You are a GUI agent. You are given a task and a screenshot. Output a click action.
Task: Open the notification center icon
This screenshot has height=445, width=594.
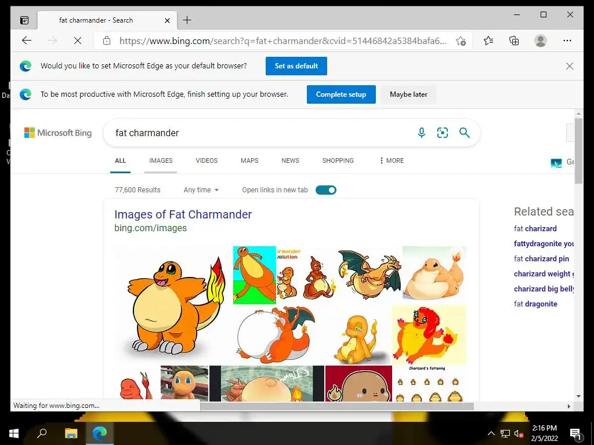575,435
